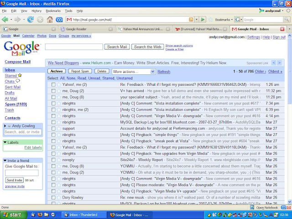The width and height of the screenshot is (292, 219).
Task: Click the chat bubble icon beside Chats
Action: [x=18, y=81]
